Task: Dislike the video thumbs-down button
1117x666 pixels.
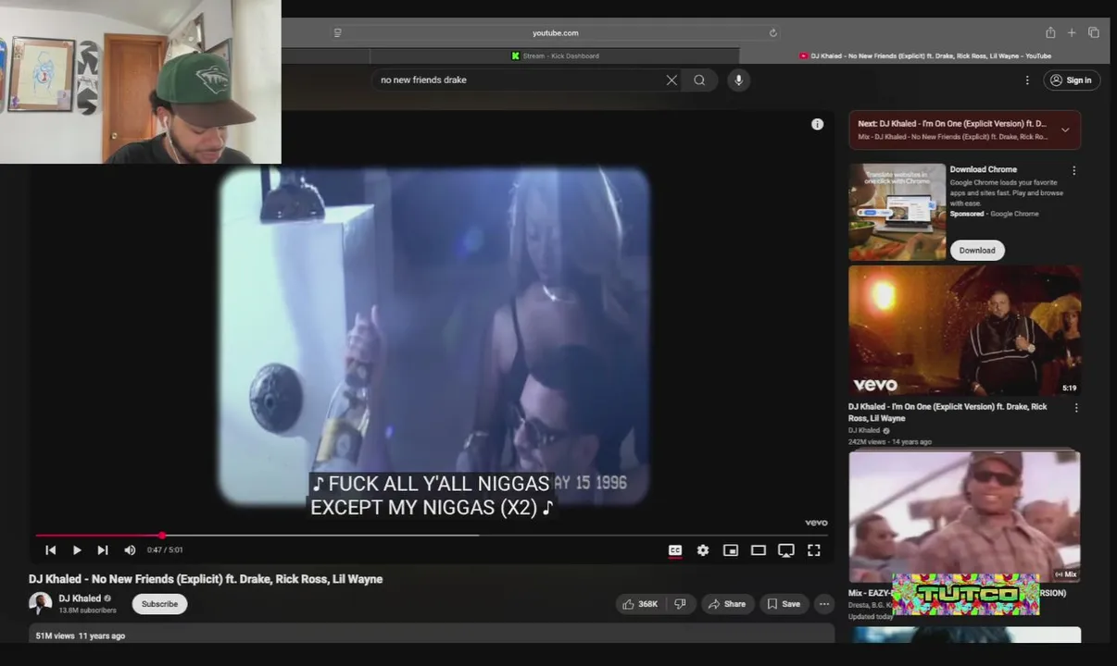Action: pyautogui.click(x=680, y=605)
